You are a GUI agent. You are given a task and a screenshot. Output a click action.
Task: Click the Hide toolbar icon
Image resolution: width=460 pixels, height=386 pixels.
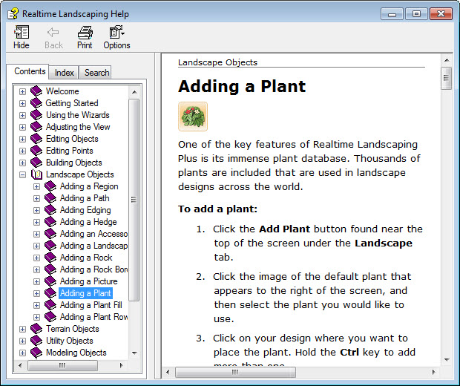coord(22,32)
